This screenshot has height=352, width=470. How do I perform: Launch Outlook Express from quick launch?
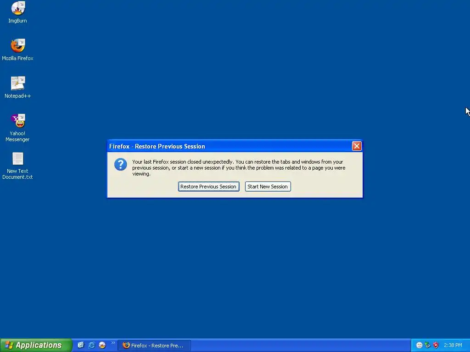[81, 345]
